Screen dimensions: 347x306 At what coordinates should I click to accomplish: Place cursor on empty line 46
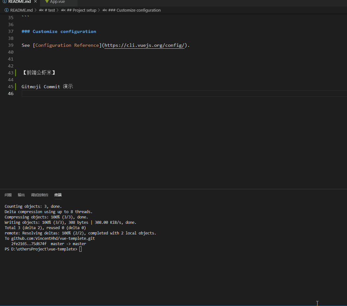click(184, 94)
